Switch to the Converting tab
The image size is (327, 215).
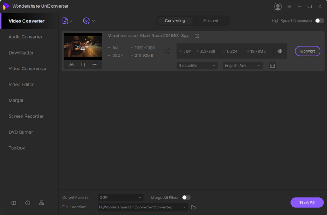(x=175, y=21)
